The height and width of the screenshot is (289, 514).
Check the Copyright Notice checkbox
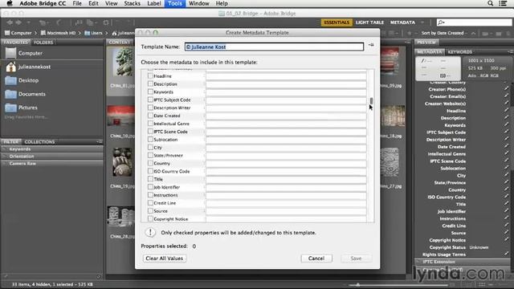[150, 218]
